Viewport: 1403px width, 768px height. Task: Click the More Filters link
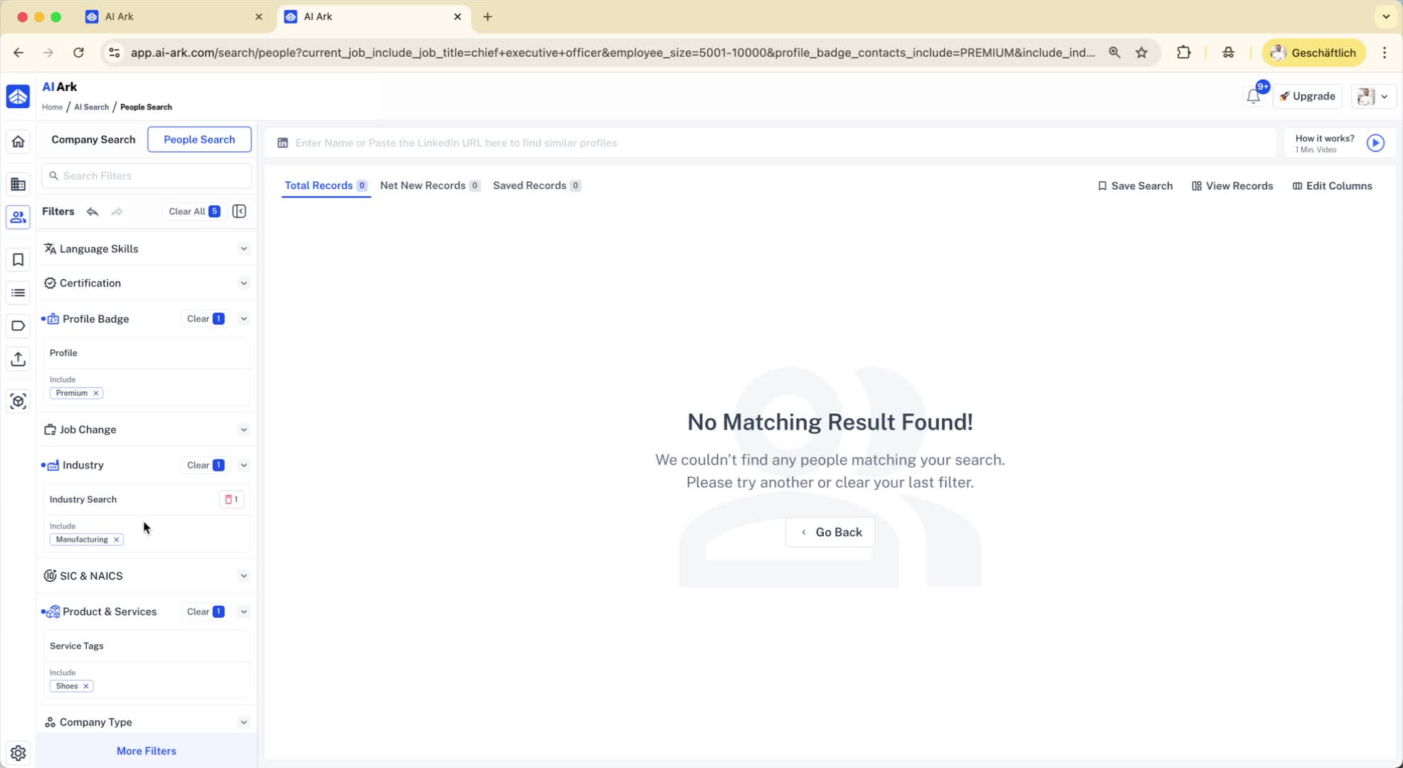pyautogui.click(x=147, y=751)
